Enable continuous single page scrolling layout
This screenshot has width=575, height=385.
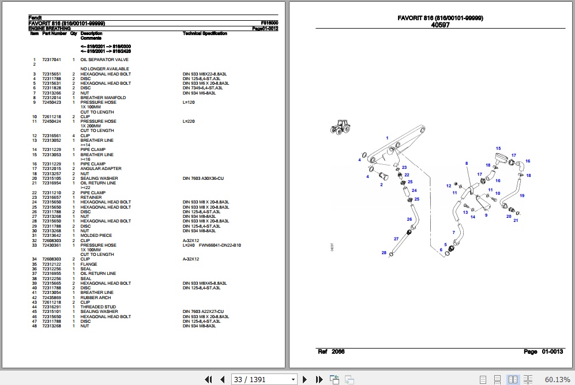497,379
